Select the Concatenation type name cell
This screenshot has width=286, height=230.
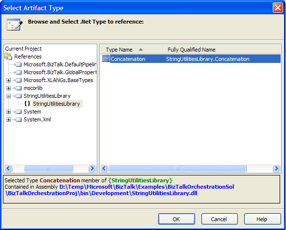[x=128, y=59]
